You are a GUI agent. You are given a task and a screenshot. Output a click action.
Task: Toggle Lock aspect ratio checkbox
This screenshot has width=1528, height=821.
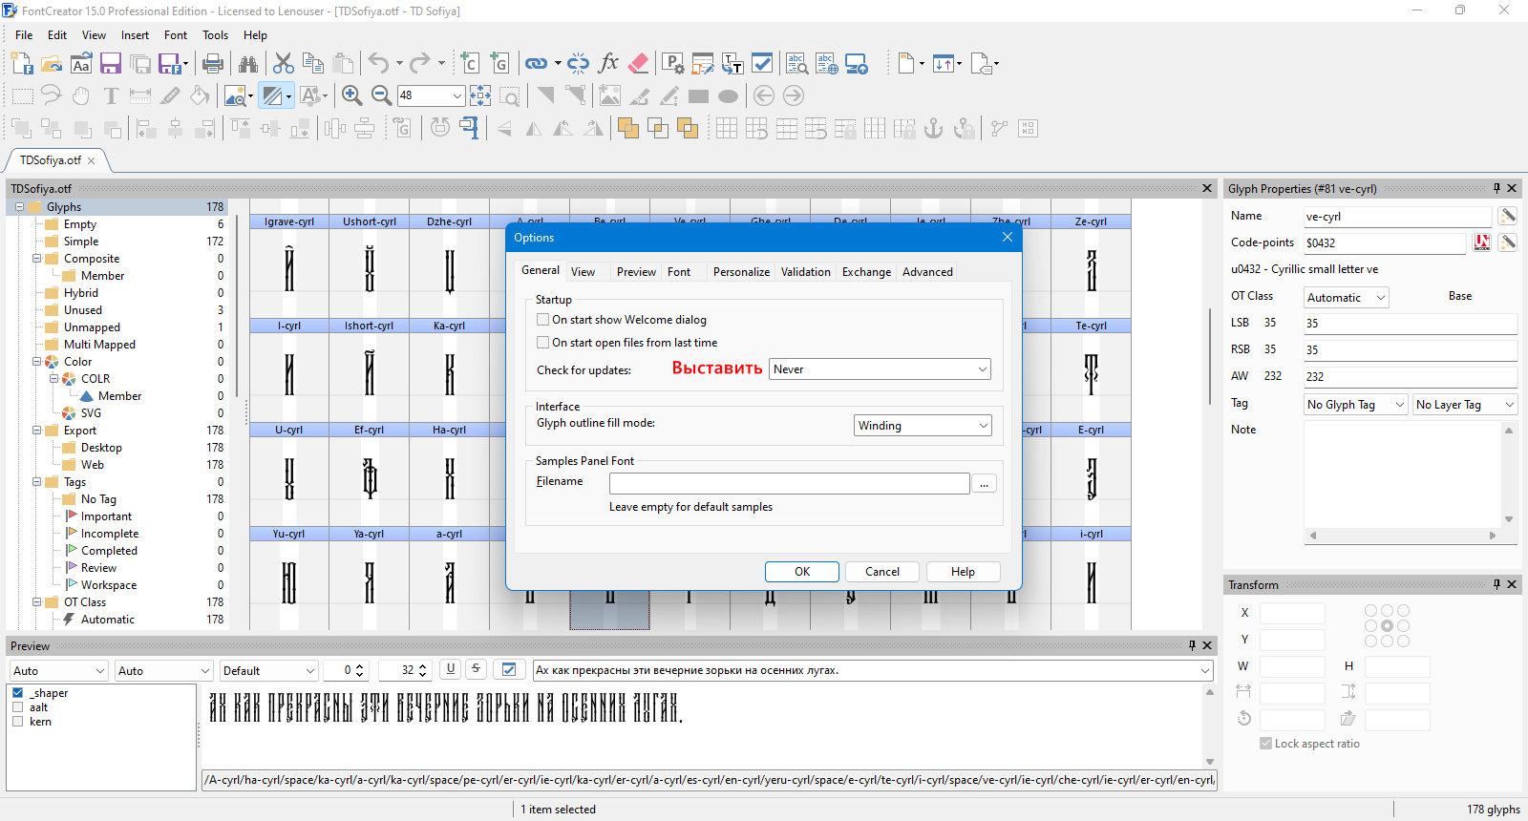click(1265, 744)
